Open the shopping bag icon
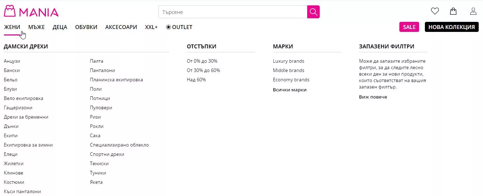Screen dimensions: 483x196 (453, 11)
